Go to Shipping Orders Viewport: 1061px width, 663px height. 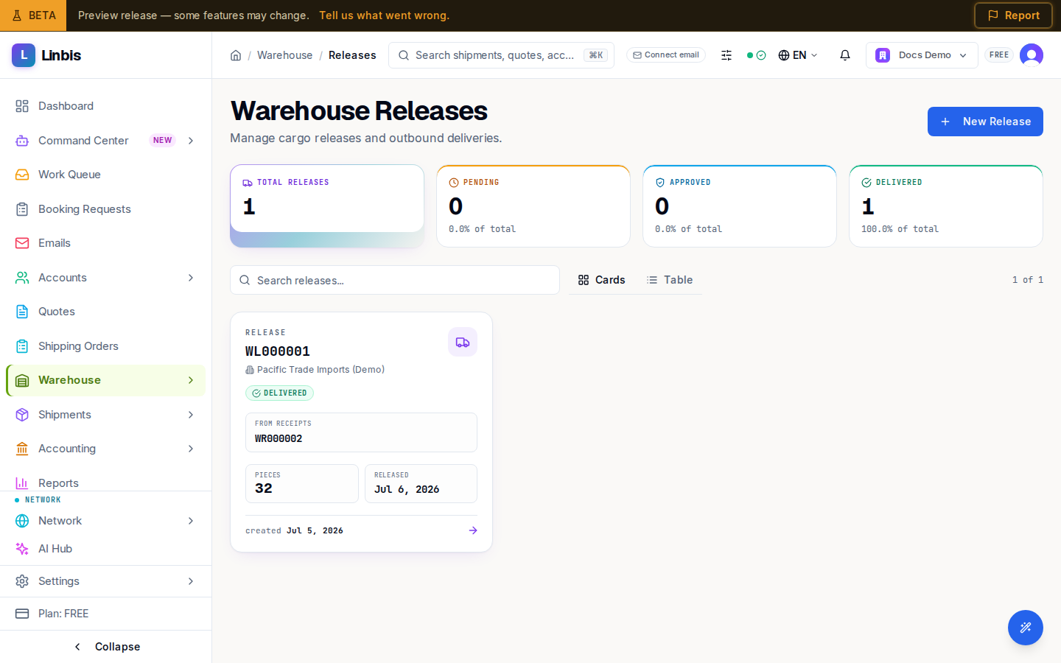105,346
